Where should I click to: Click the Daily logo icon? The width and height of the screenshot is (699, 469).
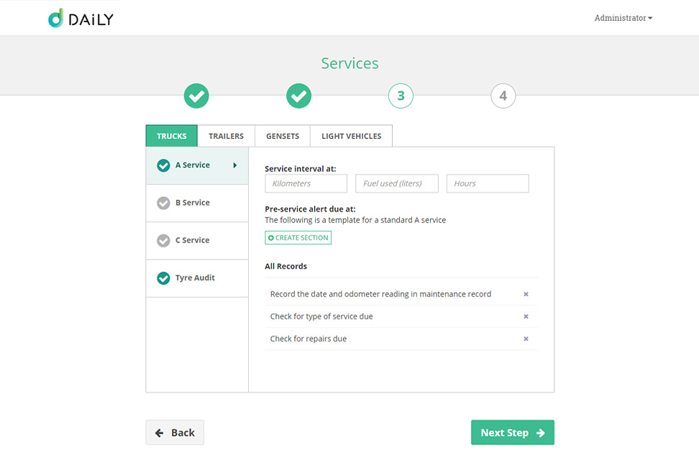click(x=56, y=19)
